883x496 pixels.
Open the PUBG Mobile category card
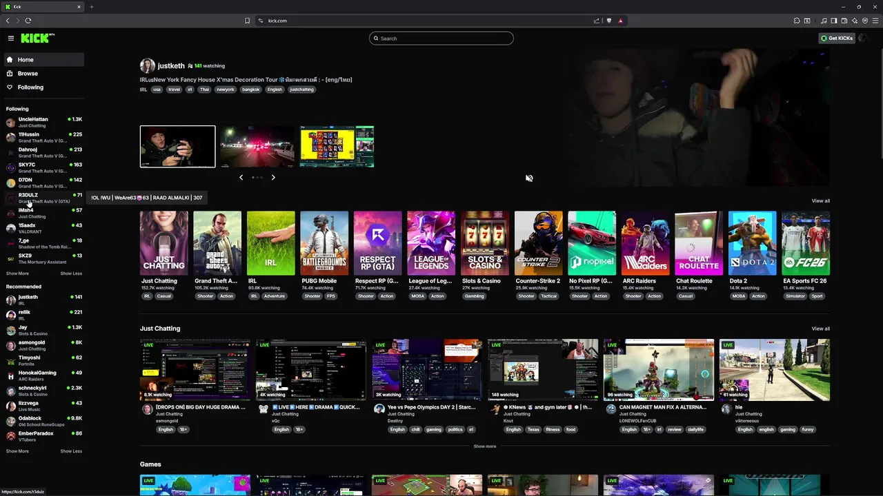[324, 243]
